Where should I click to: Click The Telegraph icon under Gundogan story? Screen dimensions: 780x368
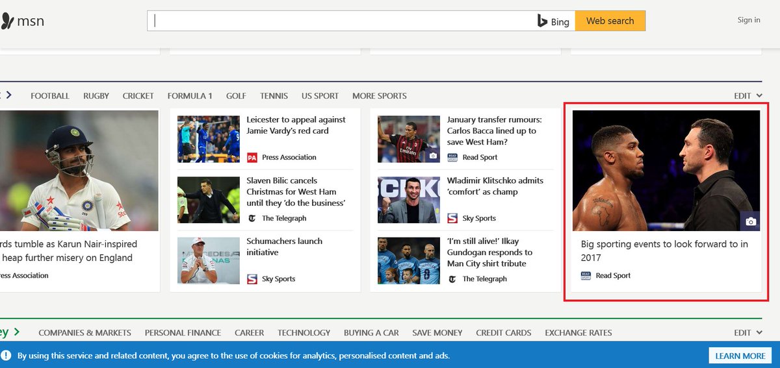tap(452, 279)
